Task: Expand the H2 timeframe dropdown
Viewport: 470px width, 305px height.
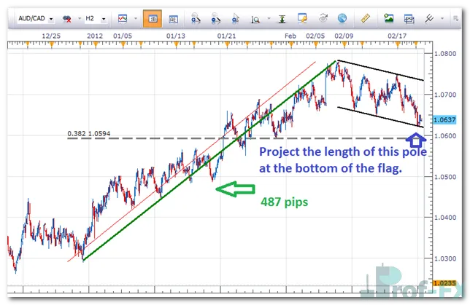Action: pos(104,17)
